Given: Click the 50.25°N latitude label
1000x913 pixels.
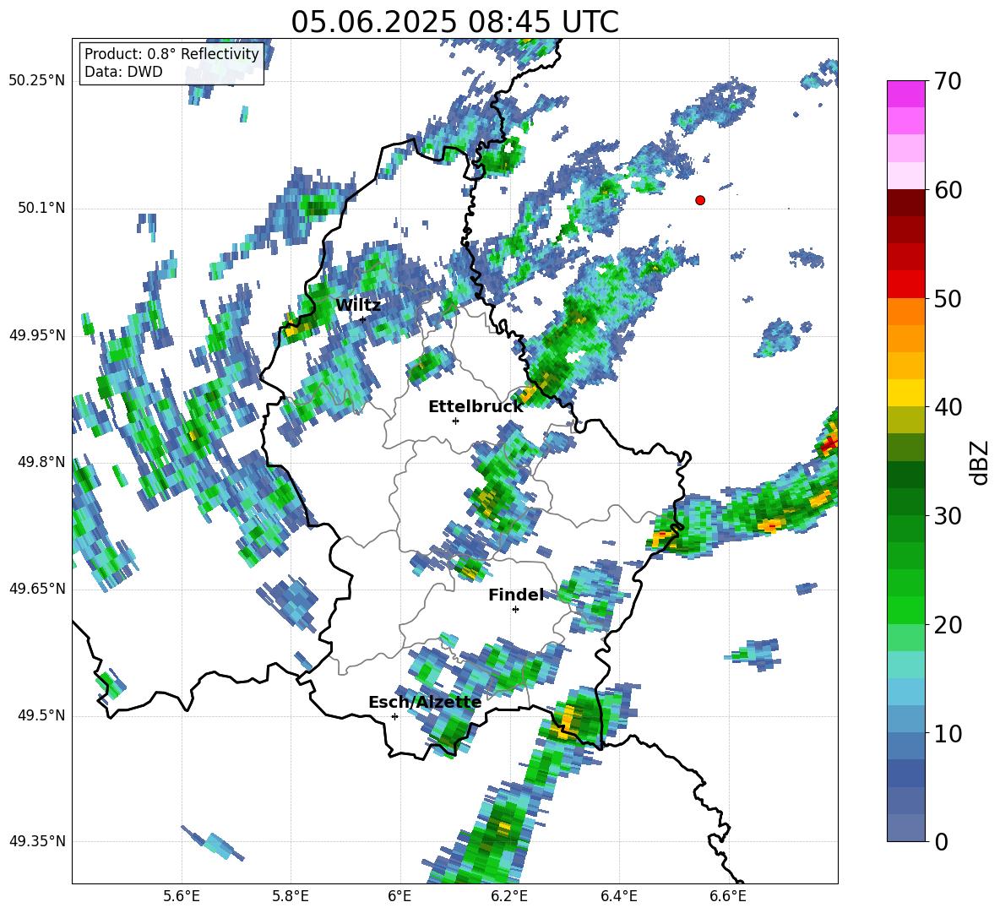Looking at the screenshot, I should point(37,81).
